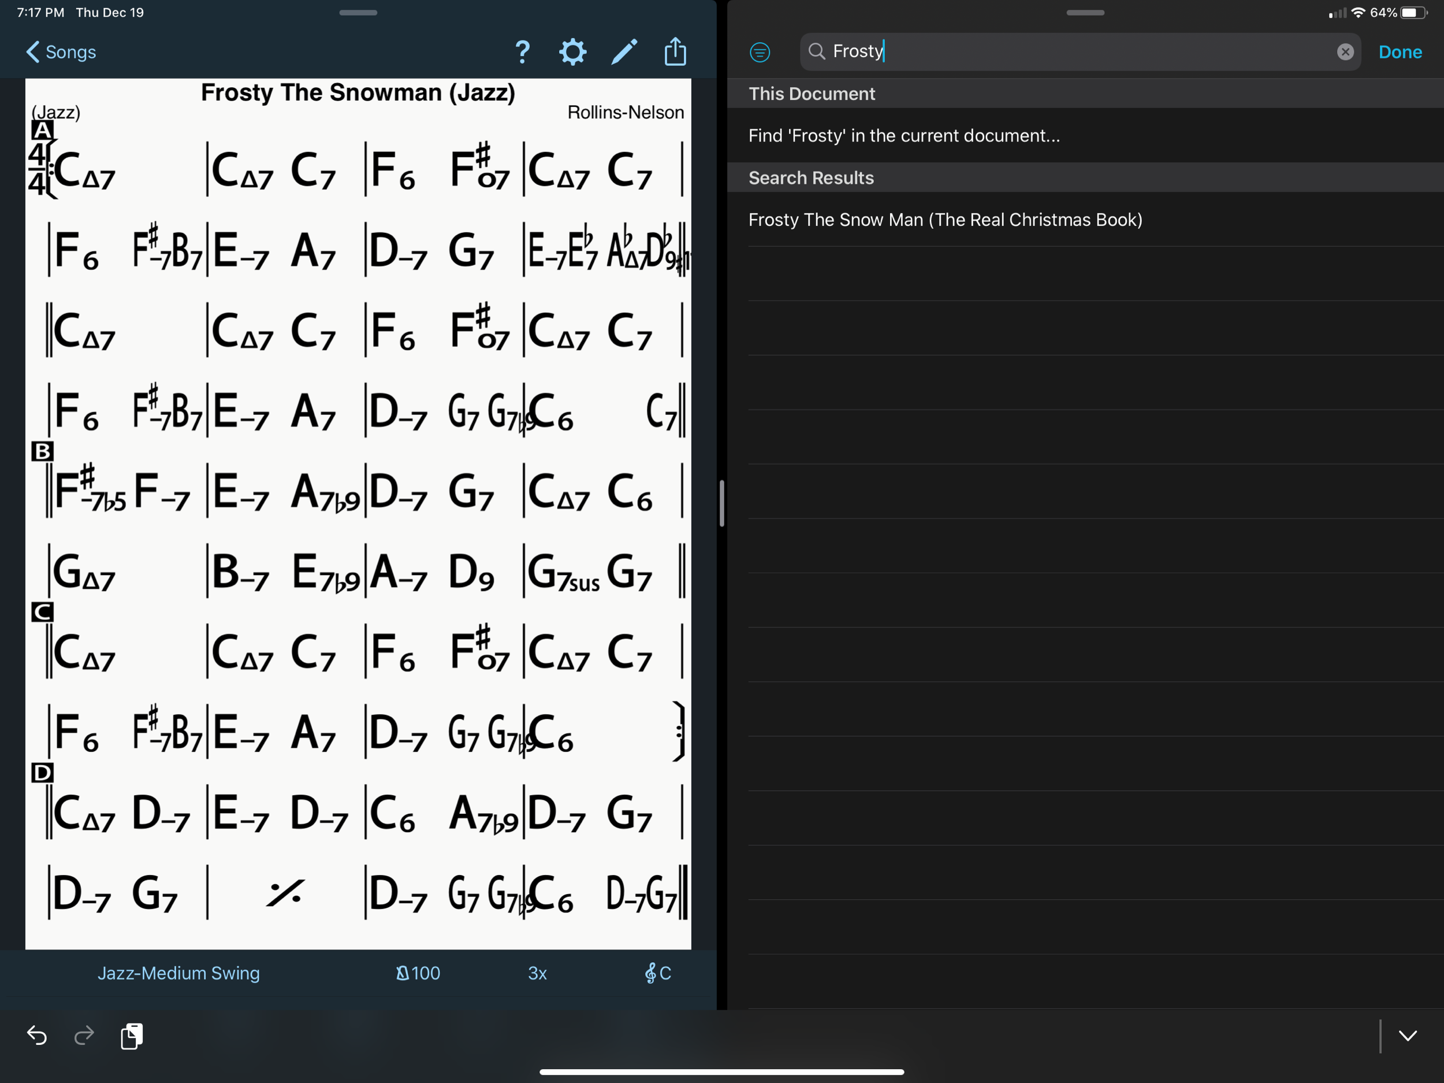Viewport: 1444px width, 1083px height.
Task: Tap the repeat-measure % symbol
Action: point(285,893)
